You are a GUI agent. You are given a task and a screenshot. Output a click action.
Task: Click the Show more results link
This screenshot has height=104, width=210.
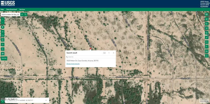[x=73, y=64]
